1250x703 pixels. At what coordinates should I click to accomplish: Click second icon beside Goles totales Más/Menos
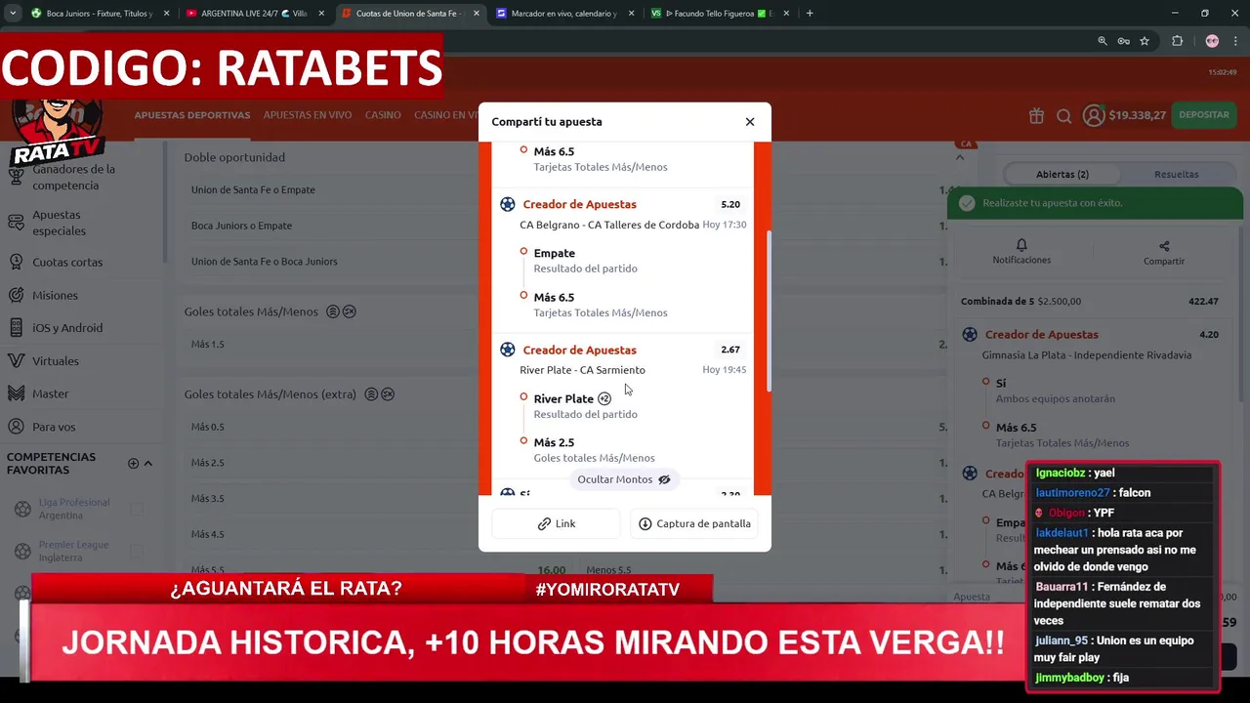pos(350,311)
